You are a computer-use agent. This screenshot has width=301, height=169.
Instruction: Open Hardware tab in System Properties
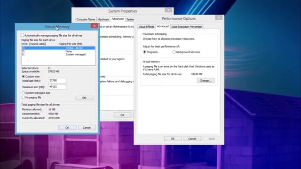click(103, 19)
